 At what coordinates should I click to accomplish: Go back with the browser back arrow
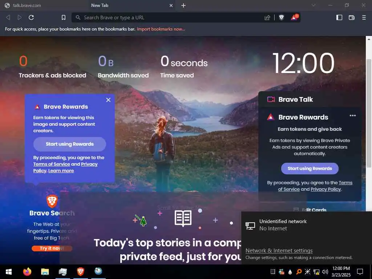(8, 17)
